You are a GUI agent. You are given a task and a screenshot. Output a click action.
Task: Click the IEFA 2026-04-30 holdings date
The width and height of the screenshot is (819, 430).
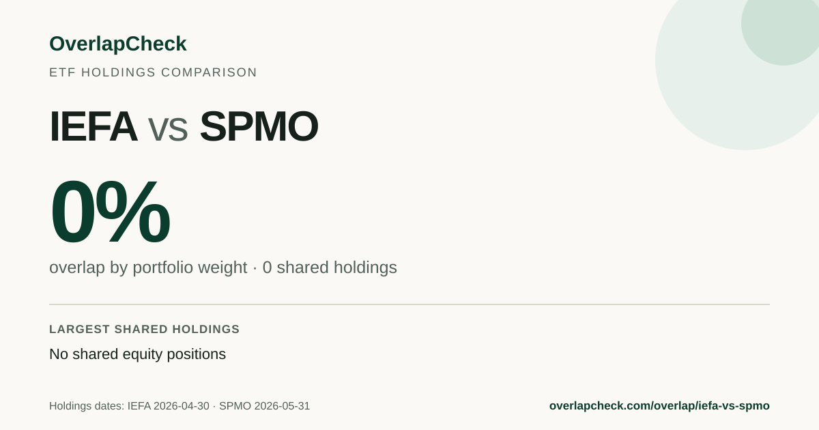(169, 406)
